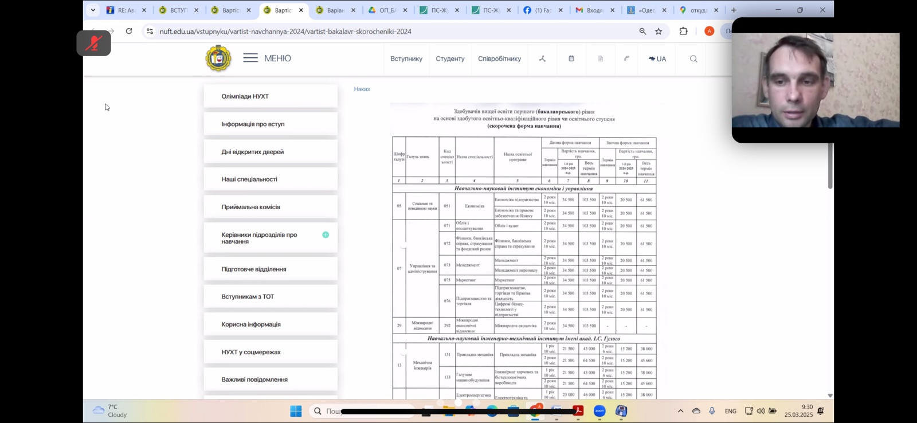
Task: Expand Керівники підрозділів про навчання green plus
Action: click(326, 235)
